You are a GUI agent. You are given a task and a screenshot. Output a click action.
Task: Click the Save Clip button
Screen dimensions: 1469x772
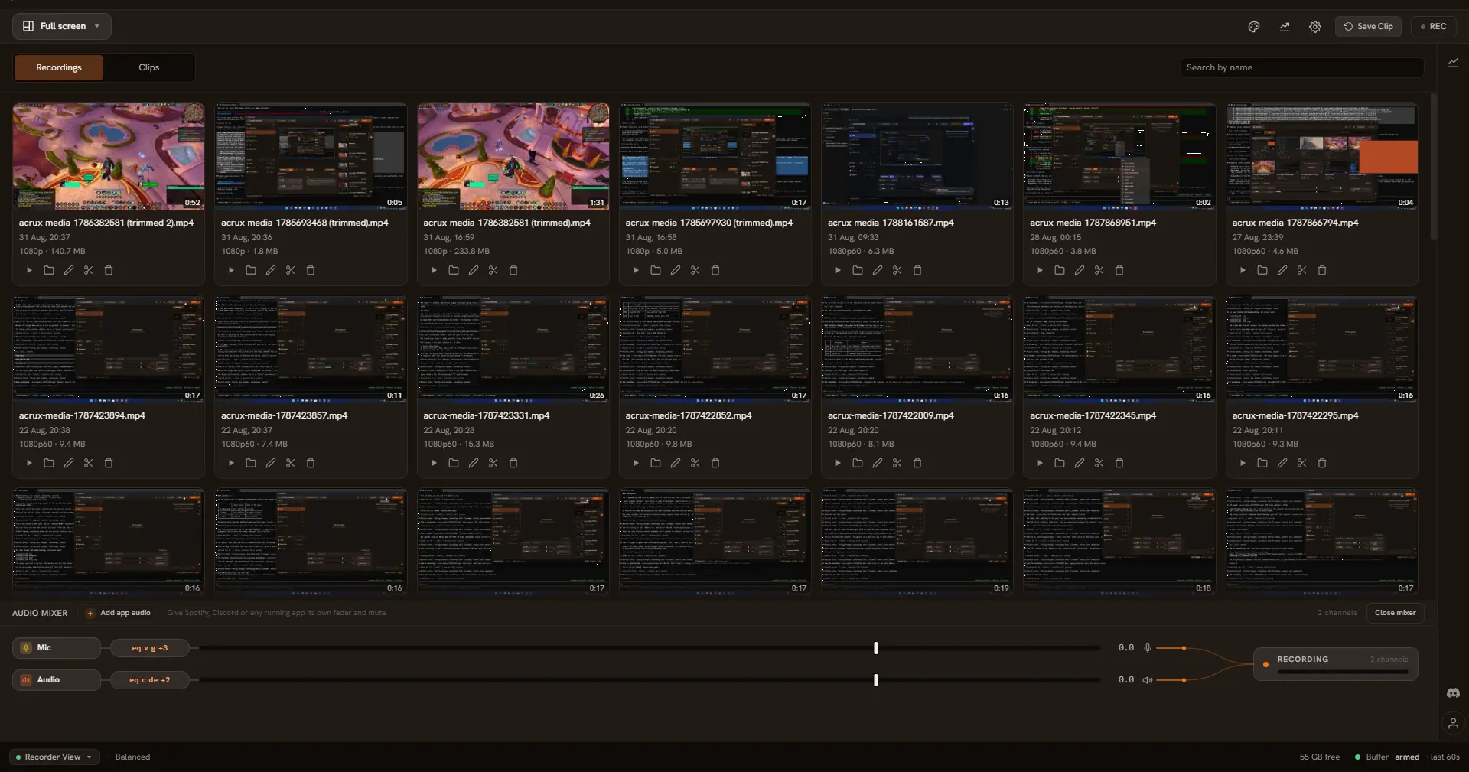click(x=1368, y=27)
